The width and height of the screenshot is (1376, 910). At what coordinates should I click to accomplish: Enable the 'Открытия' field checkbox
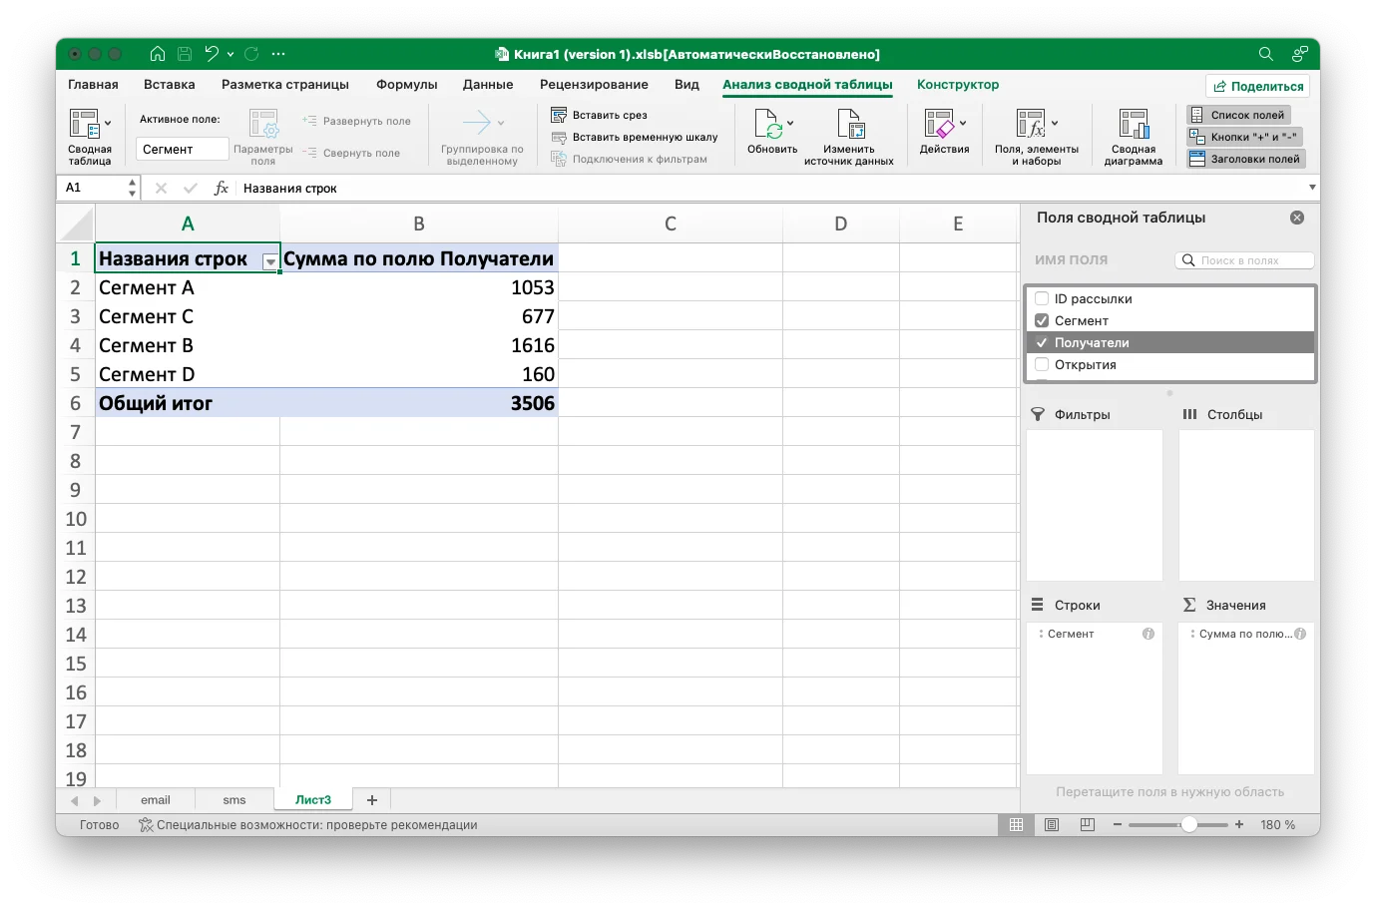coord(1042,364)
